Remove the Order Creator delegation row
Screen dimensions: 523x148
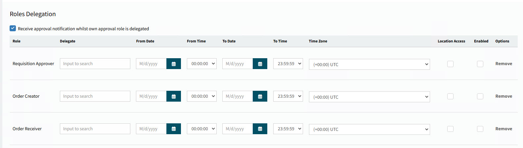point(503,96)
